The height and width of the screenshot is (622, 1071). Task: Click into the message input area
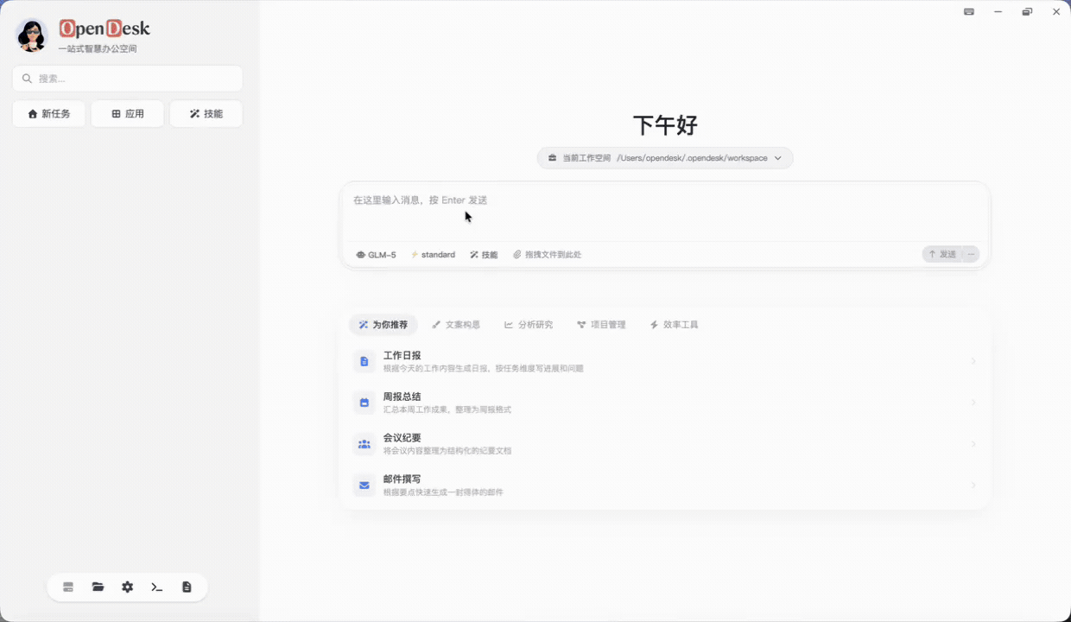point(665,212)
